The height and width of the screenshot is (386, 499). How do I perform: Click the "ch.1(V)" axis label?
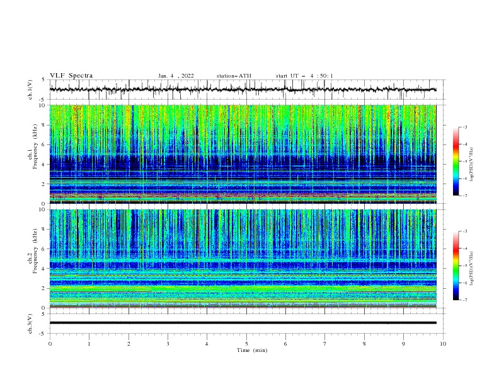tap(30, 90)
